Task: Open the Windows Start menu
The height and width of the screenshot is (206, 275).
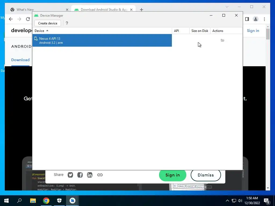Action: click(x=6, y=201)
